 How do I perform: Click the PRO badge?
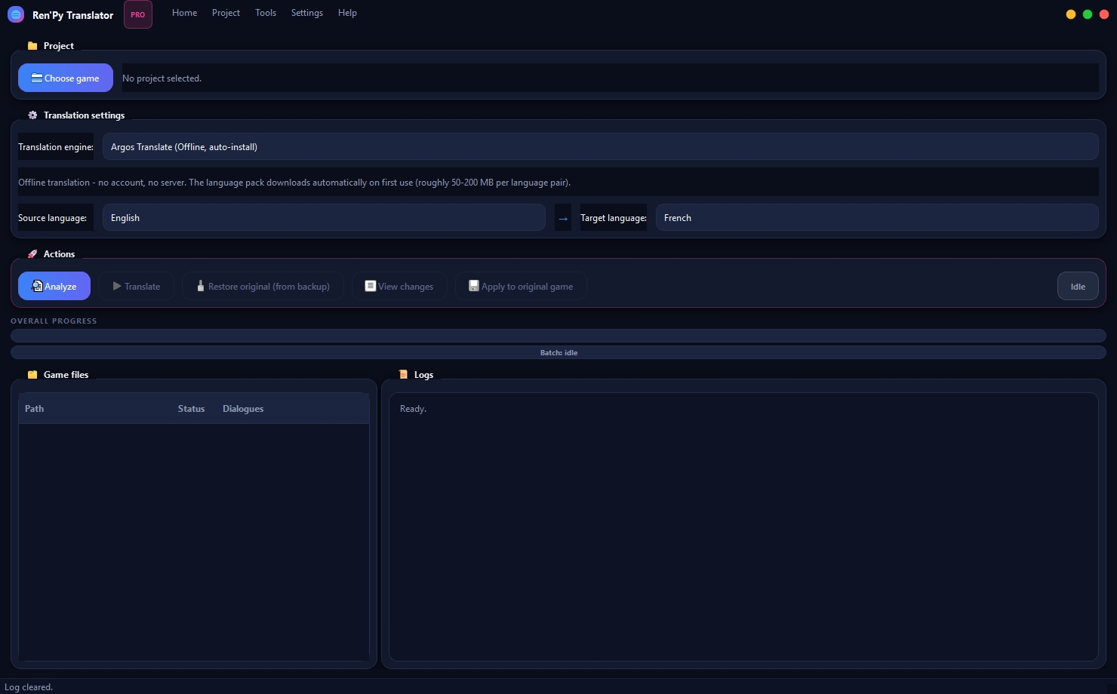coord(138,14)
